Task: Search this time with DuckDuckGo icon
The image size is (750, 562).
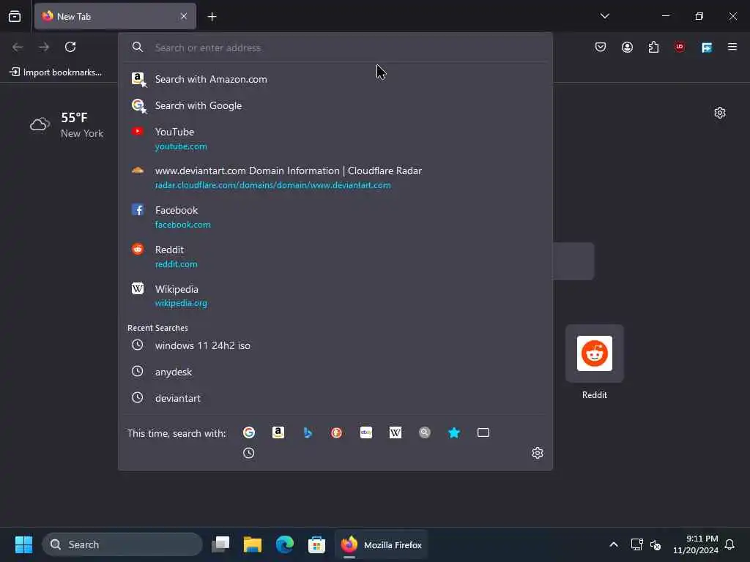Action: [337, 432]
